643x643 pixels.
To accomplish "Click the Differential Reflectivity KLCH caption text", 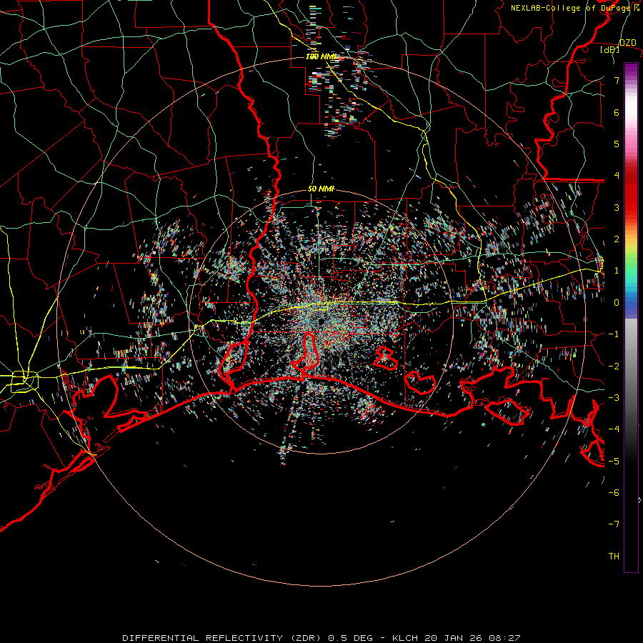I will tap(321, 638).
